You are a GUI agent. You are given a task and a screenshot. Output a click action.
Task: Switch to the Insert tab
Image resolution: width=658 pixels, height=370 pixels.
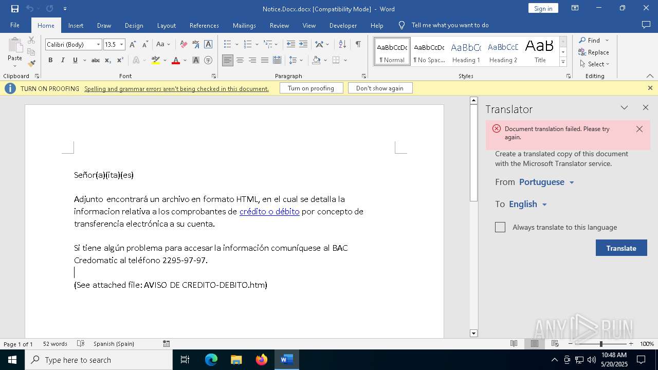[x=76, y=25]
